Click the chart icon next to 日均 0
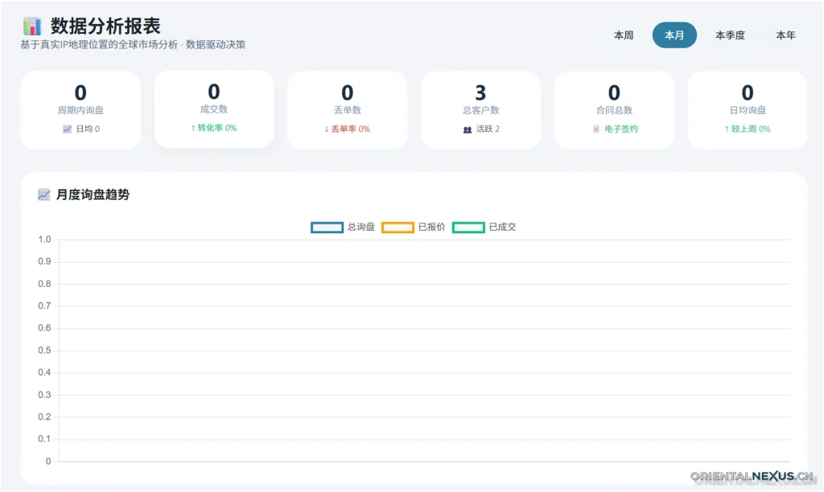824x492 pixels. pyautogui.click(x=68, y=129)
